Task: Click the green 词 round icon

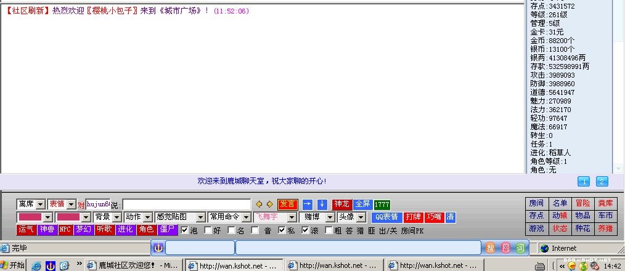Action: [520, 248]
